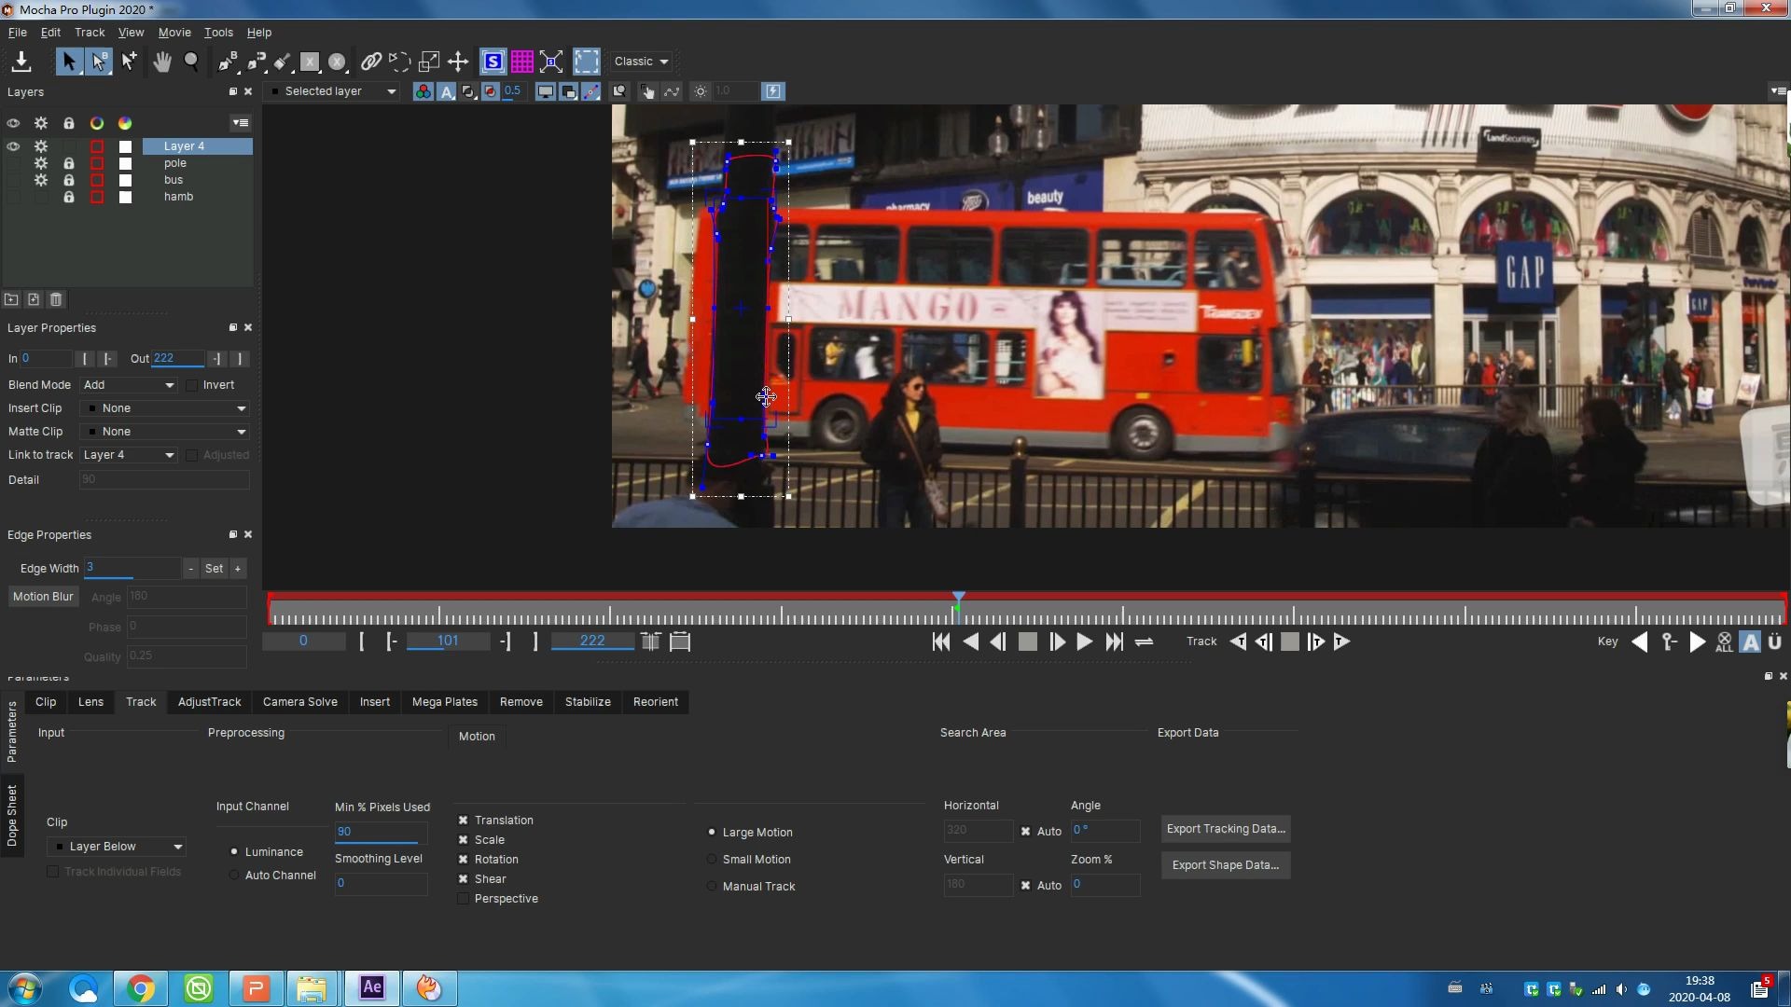Viewport: 1791px width, 1007px height.
Task: Expand the Insert Clip dropdown
Action: point(241,407)
